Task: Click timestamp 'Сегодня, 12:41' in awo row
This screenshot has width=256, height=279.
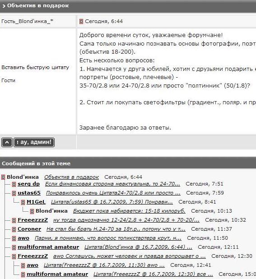Action: pyautogui.click(x=191, y=265)
